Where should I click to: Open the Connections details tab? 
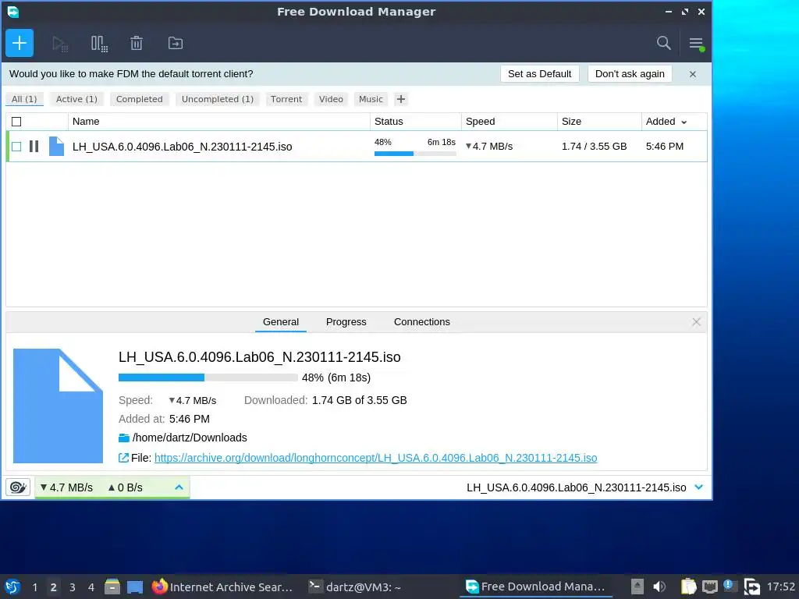422,322
